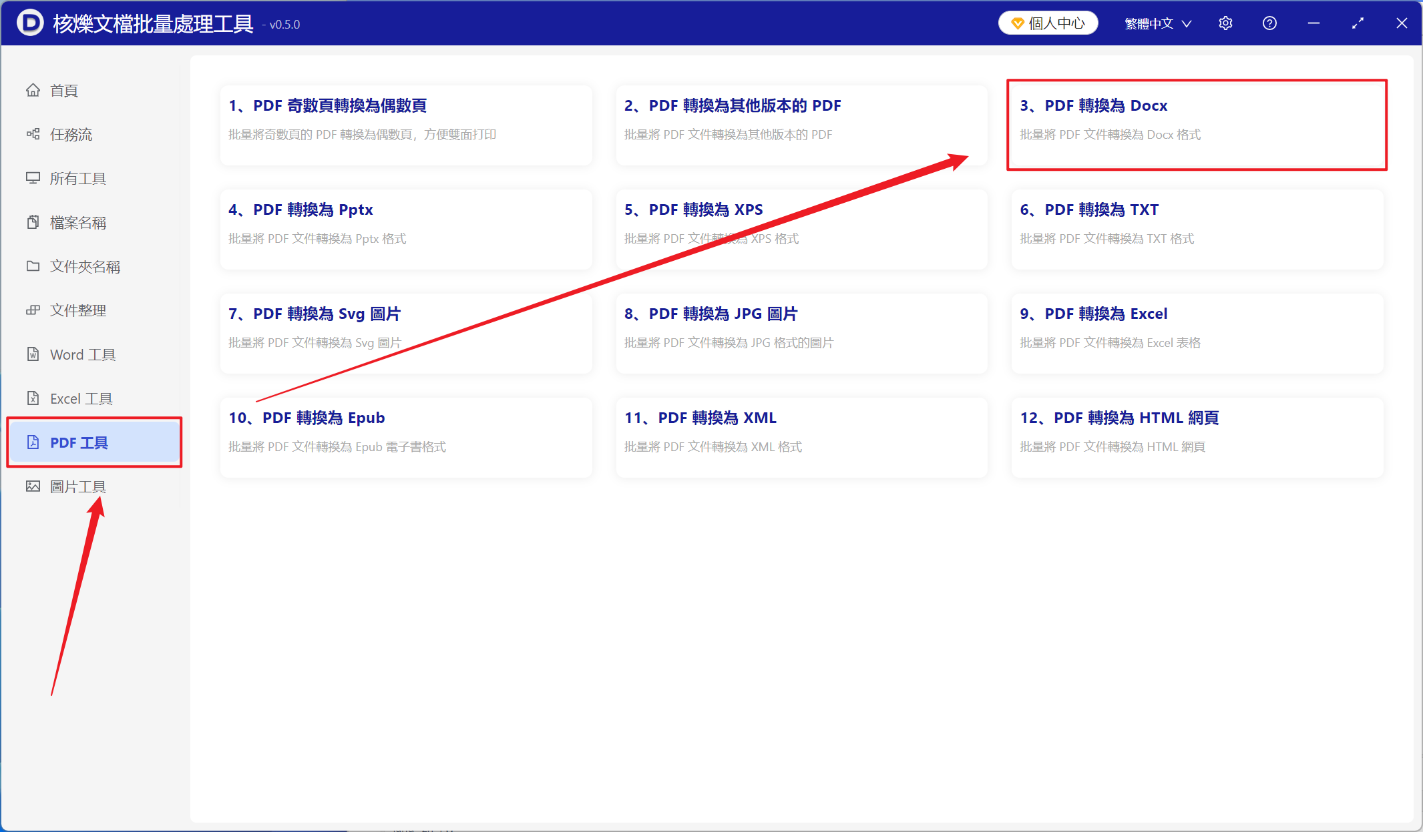Open PDF 轉換為 HTML 網頁 tool
This screenshot has height=832, width=1423.
click(x=1197, y=438)
